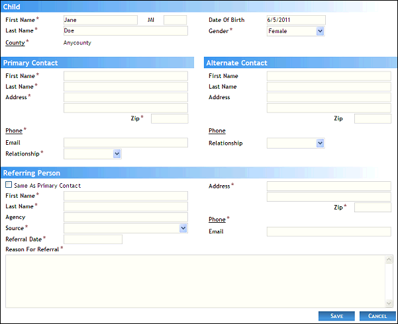The width and height of the screenshot is (398, 324).
Task: Click the Referring Person Phone link
Action: click(x=217, y=220)
